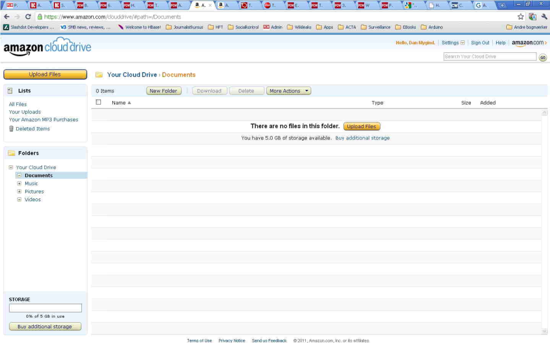Create a folder with New Folder button
Screen dimensions: 550x344
(163, 91)
